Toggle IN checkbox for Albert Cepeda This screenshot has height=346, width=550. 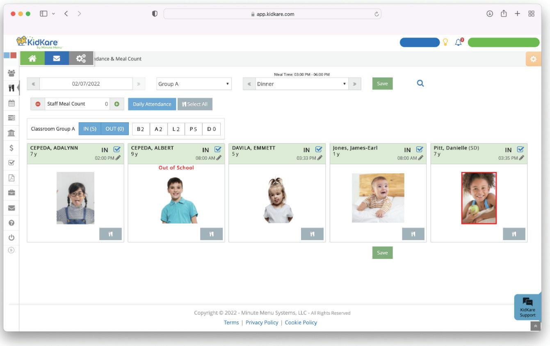218,150
